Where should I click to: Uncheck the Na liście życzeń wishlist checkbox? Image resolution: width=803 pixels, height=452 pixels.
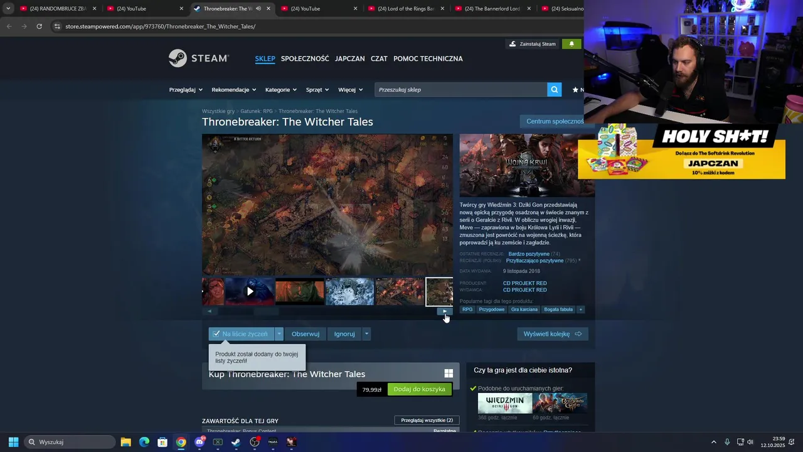[x=216, y=334]
